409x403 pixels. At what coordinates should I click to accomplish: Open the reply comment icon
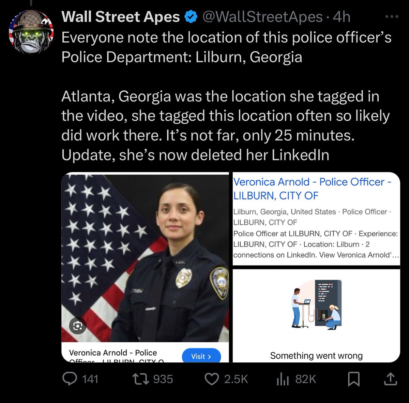click(x=71, y=379)
